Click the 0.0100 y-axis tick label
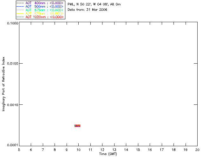The image size is (203, 162). [x=13, y=64]
